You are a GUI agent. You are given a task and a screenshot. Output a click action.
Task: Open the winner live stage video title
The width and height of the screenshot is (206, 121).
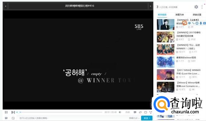(186, 57)
